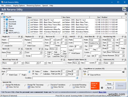
Task: Enable Change File Attributes checkbox
Action: click(x=4, y=86)
